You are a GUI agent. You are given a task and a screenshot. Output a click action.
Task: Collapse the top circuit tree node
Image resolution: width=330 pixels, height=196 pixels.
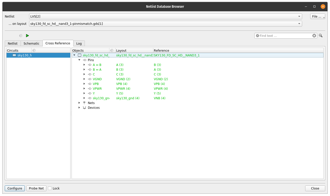pyautogui.click(x=74, y=55)
